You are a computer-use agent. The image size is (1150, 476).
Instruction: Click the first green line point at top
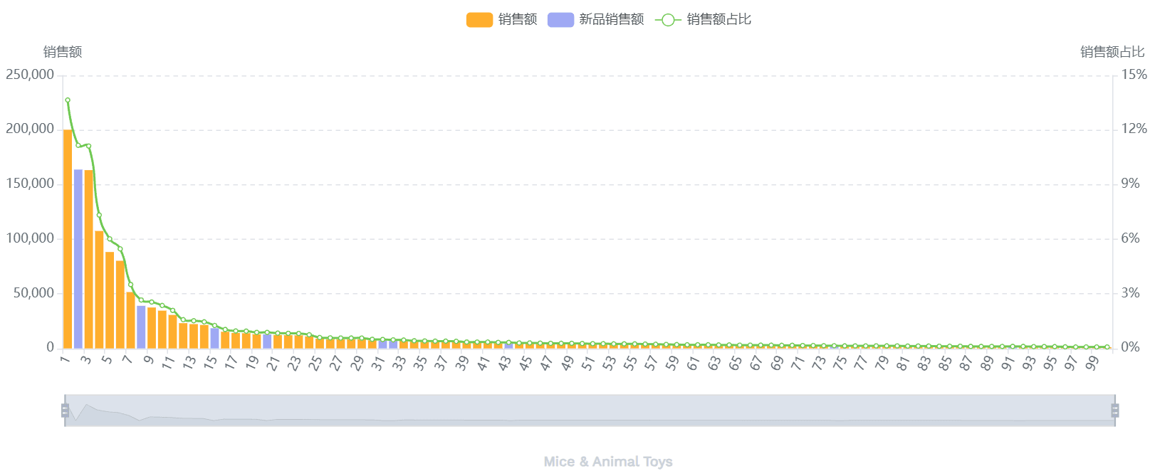coord(68,100)
